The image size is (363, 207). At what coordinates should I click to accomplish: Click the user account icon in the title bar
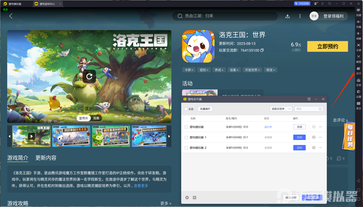coord(315,4)
